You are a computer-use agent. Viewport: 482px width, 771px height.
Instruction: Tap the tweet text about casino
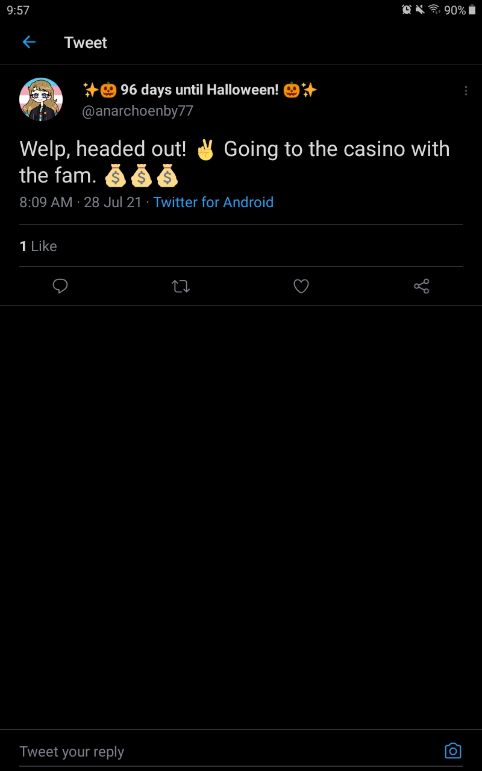[x=234, y=163]
